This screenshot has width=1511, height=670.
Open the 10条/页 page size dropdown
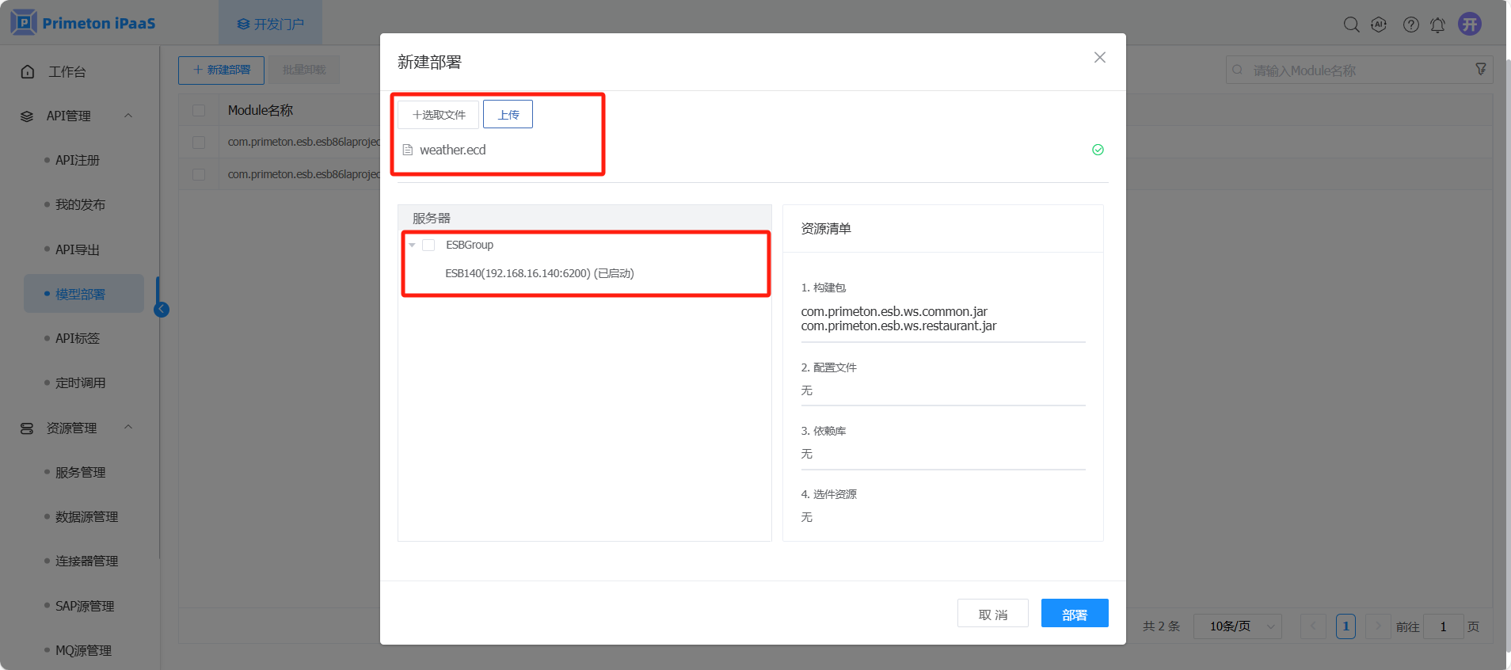tap(1237, 626)
